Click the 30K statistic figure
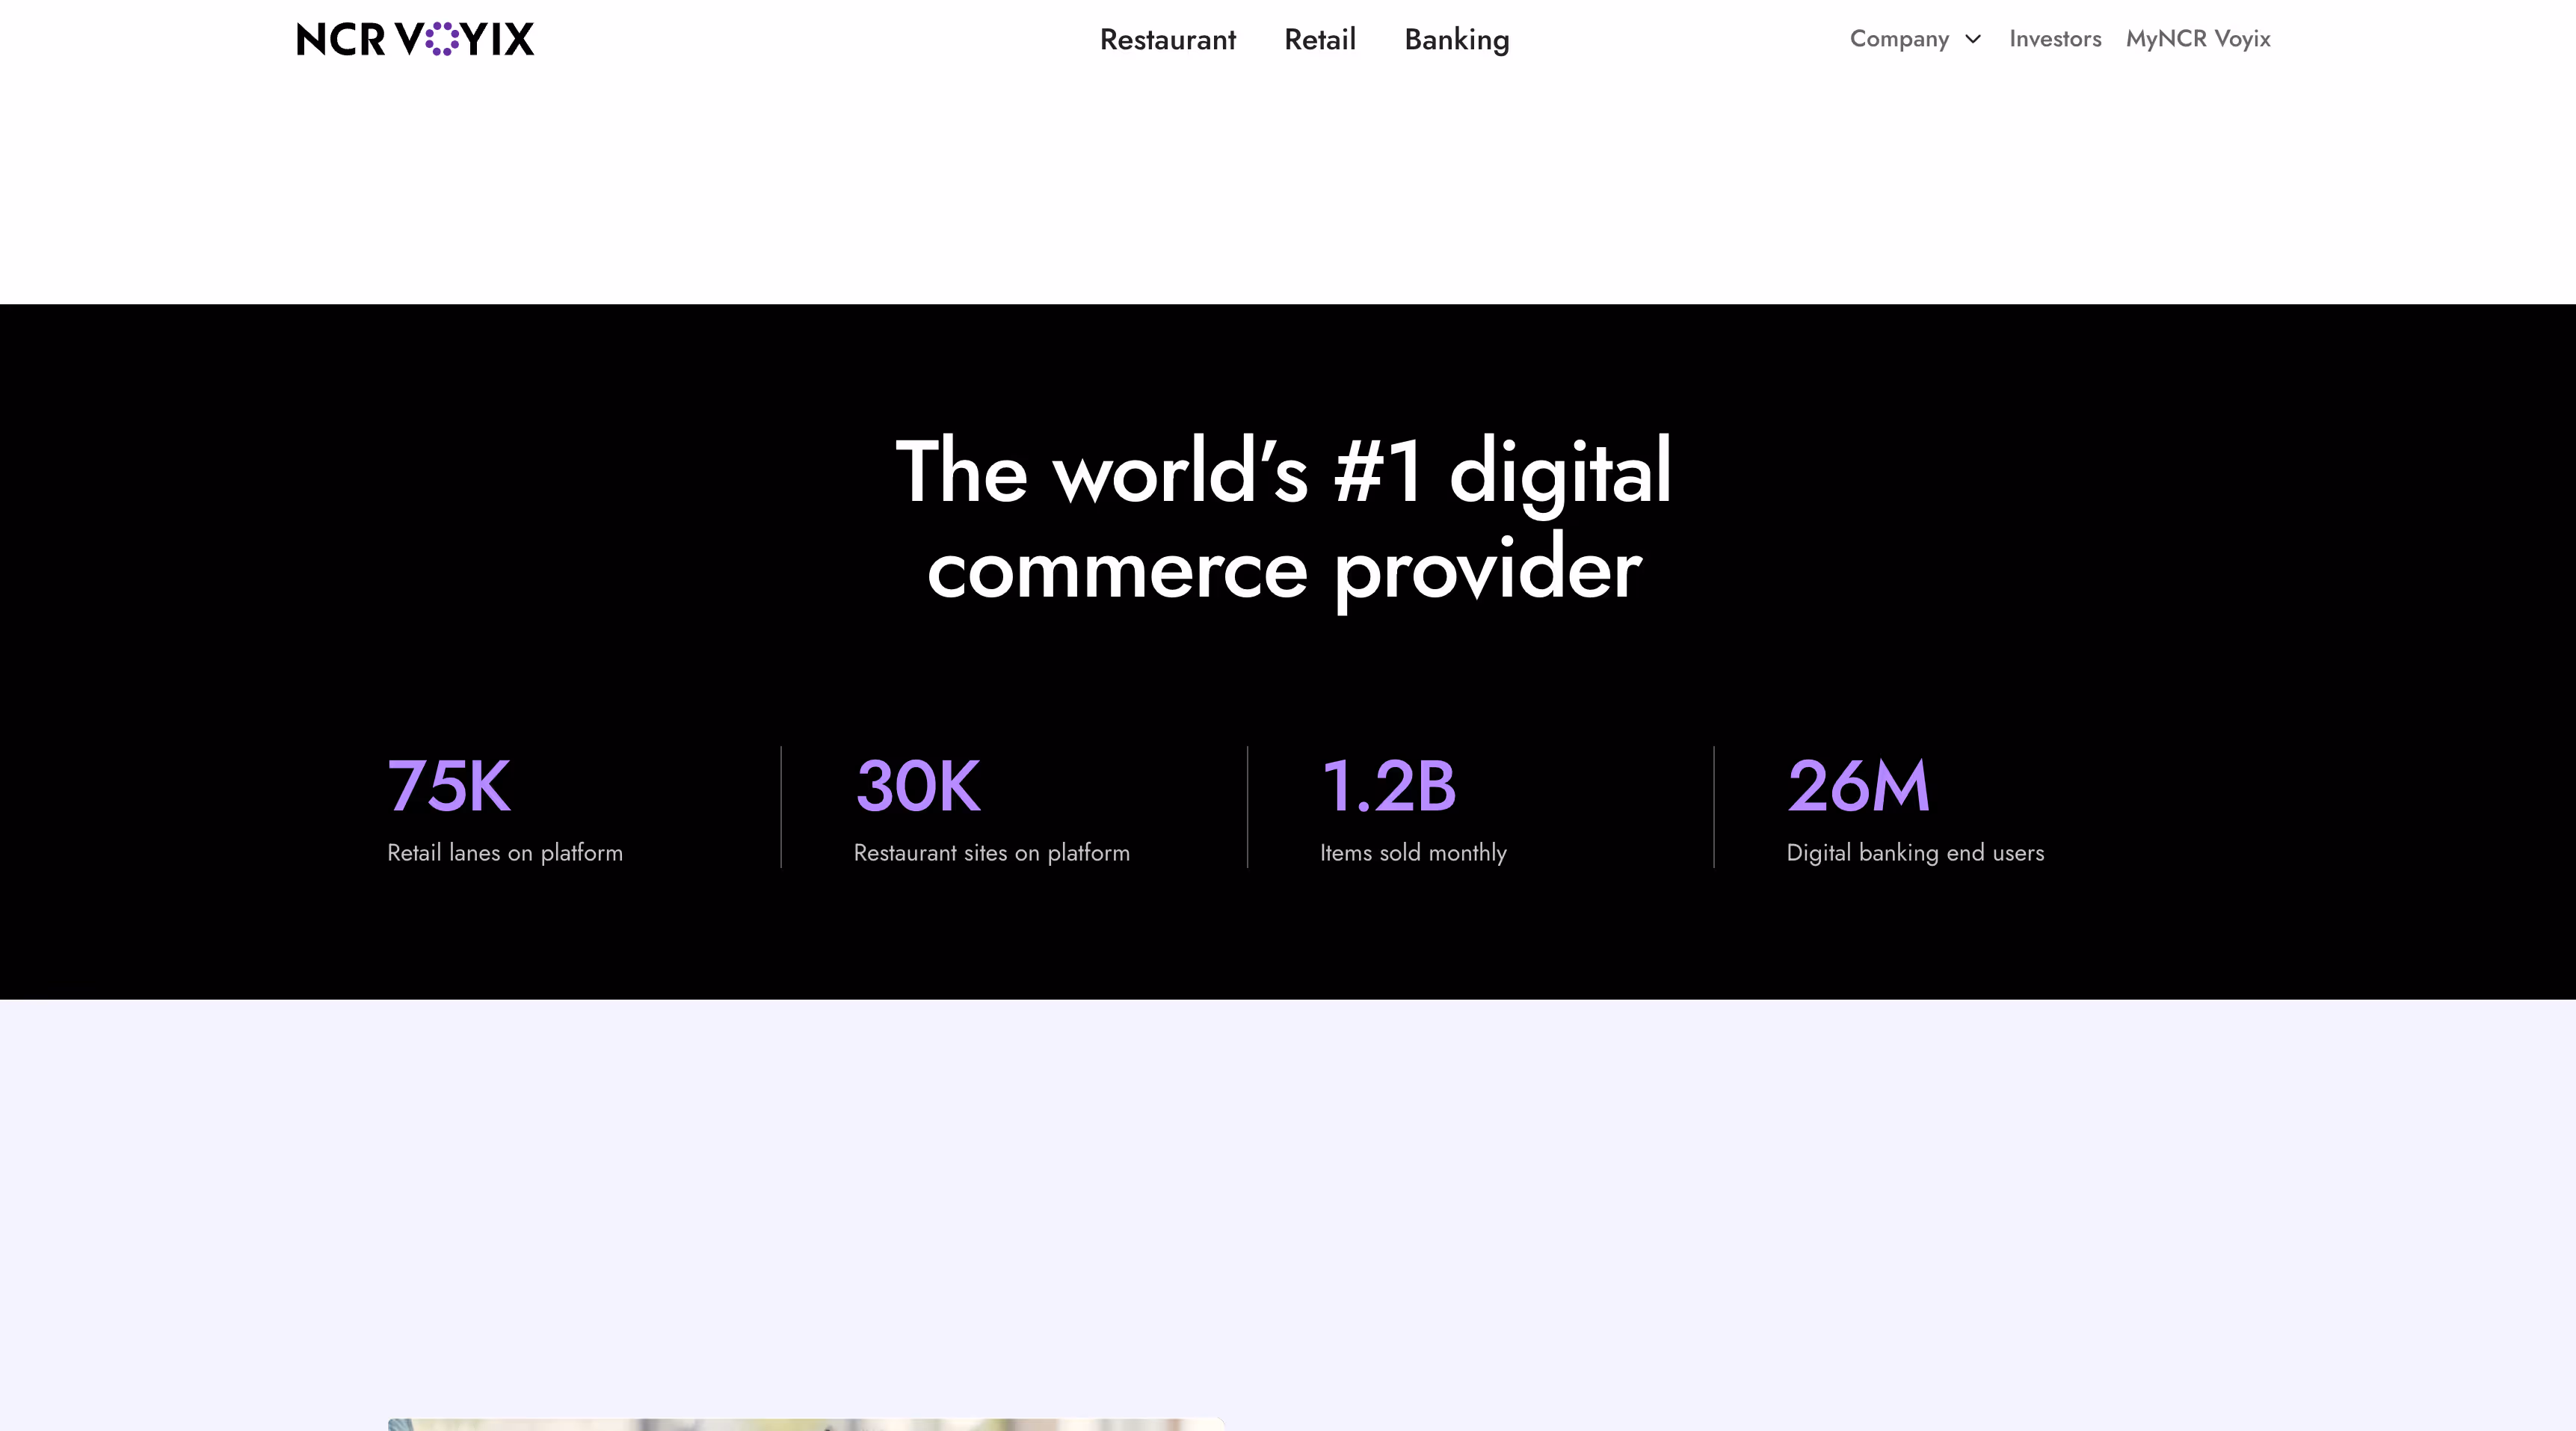 click(917, 786)
